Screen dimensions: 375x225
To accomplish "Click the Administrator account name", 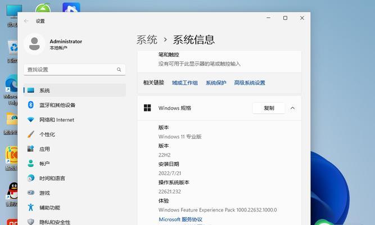I will (66, 42).
